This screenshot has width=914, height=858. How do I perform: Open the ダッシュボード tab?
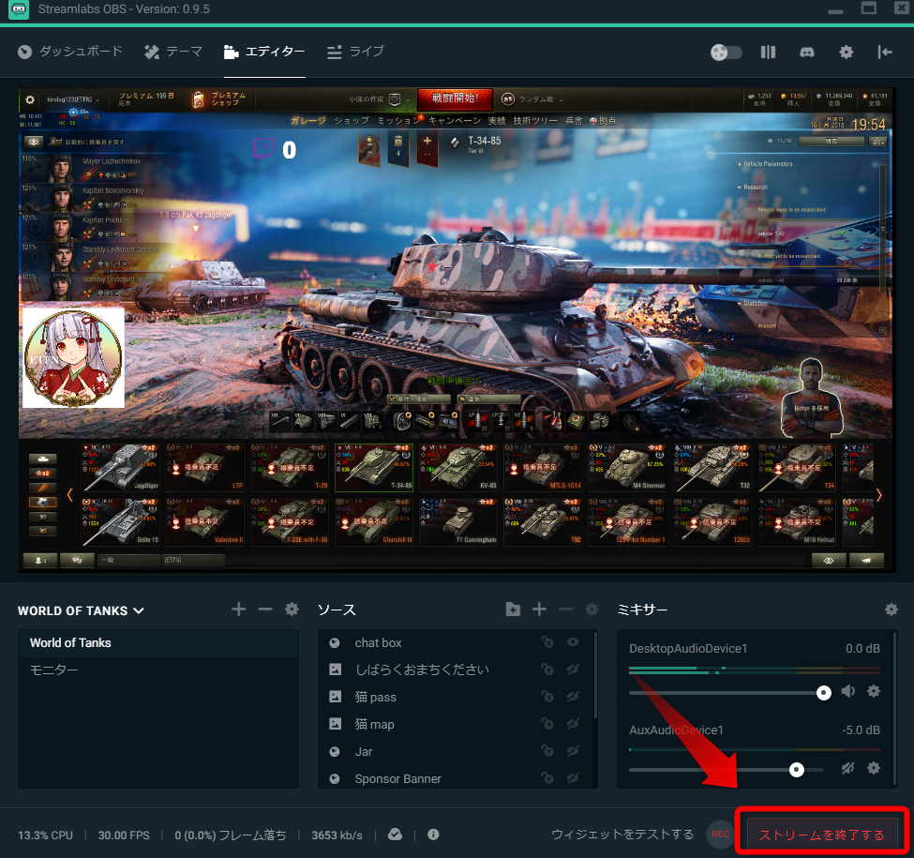(70, 52)
